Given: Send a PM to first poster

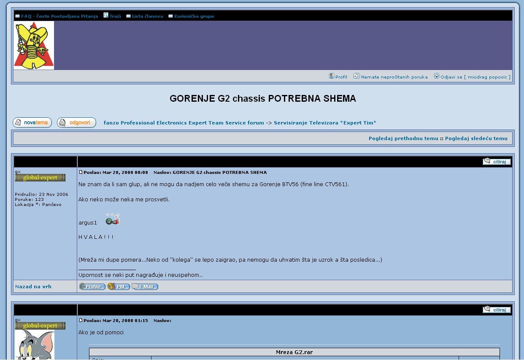Looking at the screenshot, I should pos(119,287).
